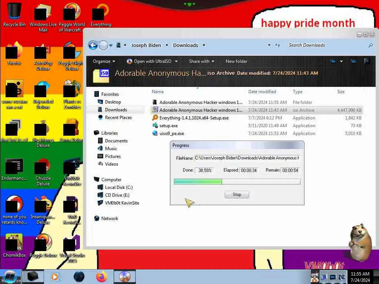Open Bejeweled Deluxe desktop icon

click(x=43, y=95)
